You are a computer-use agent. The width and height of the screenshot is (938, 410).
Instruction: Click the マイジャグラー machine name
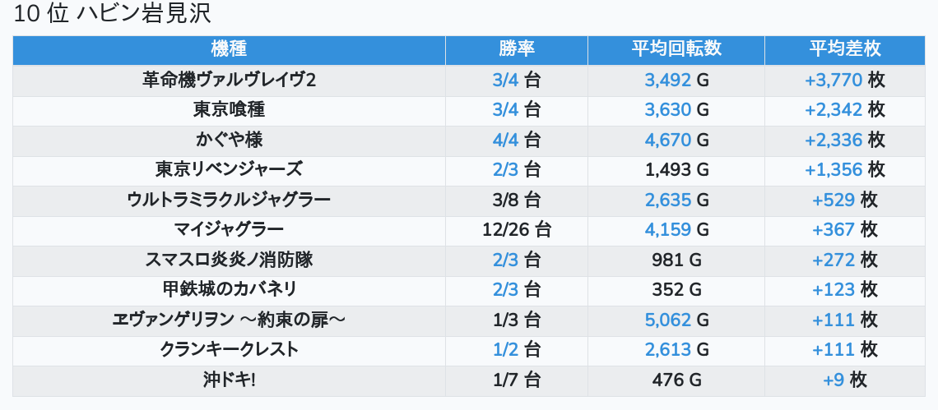(x=229, y=230)
